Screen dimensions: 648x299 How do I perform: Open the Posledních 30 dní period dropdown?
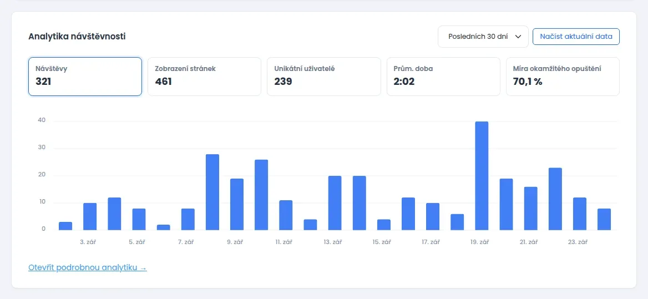(483, 37)
